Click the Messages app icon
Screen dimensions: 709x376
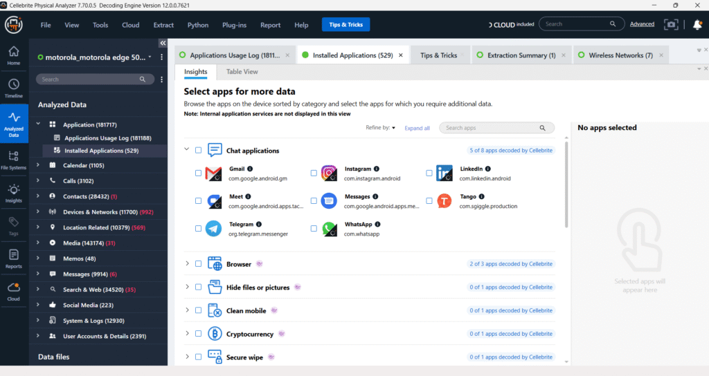point(329,201)
